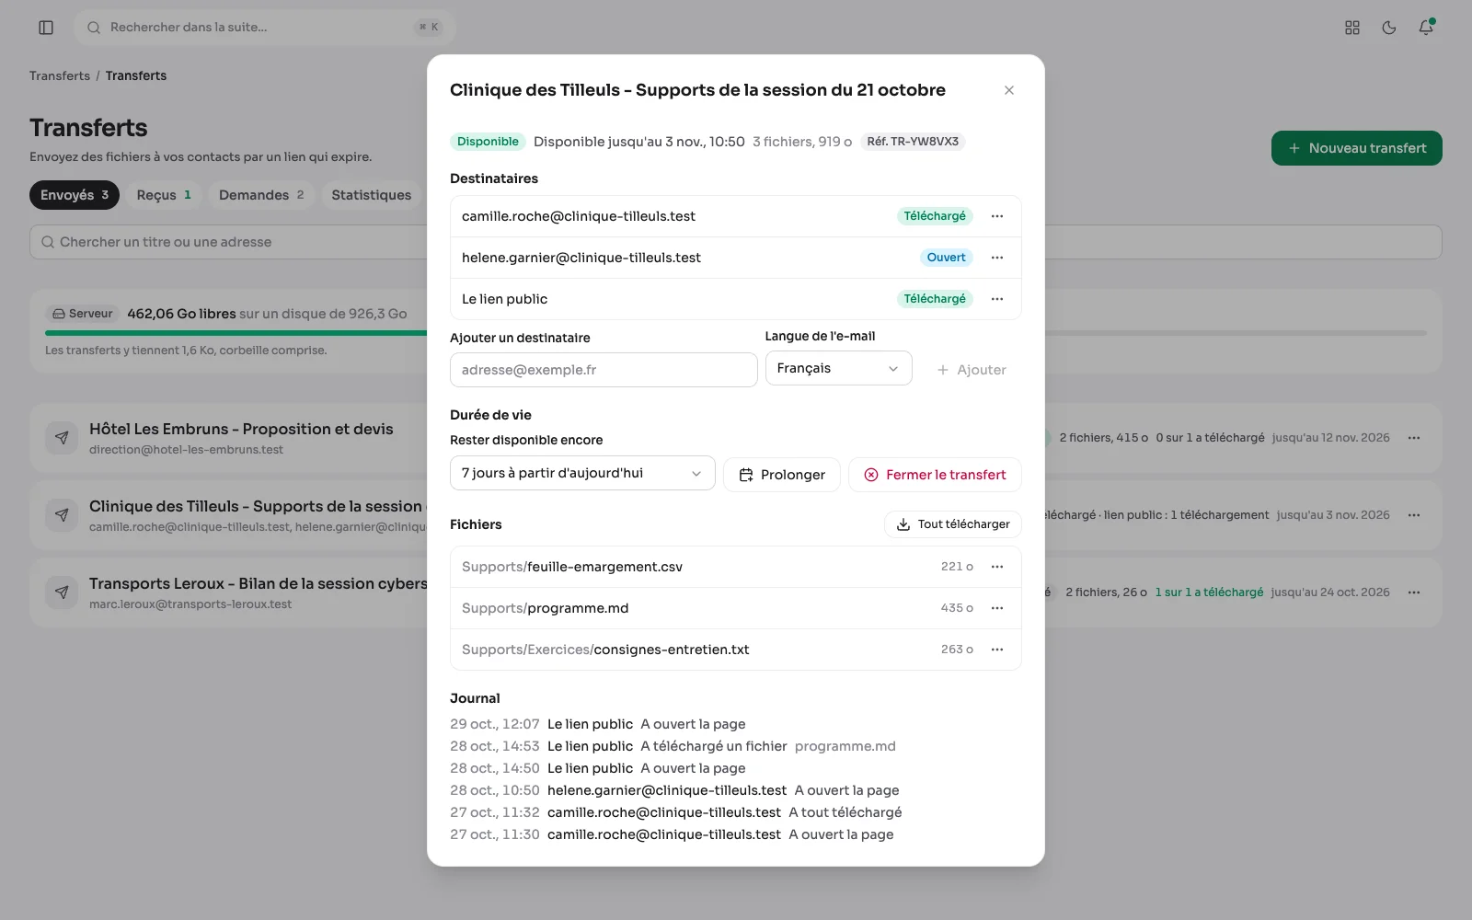Switch to dark mode moon icon
The width and height of the screenshot is (1472, 920).
point(1389,28)
